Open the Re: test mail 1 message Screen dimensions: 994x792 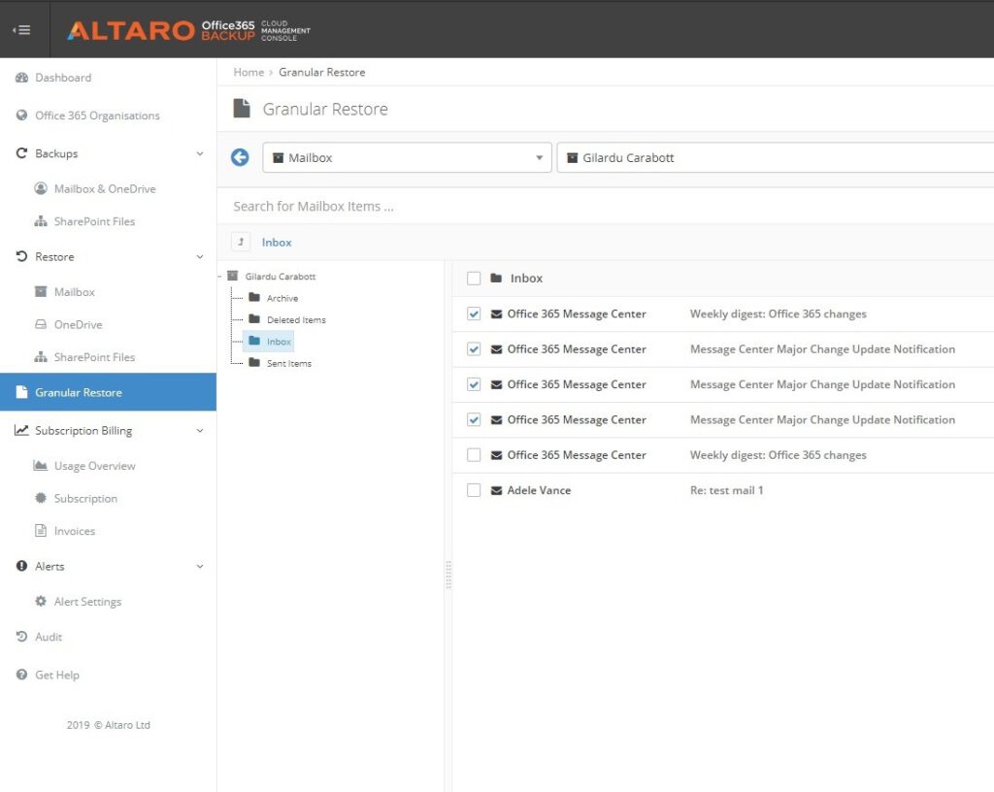point(726,490)
